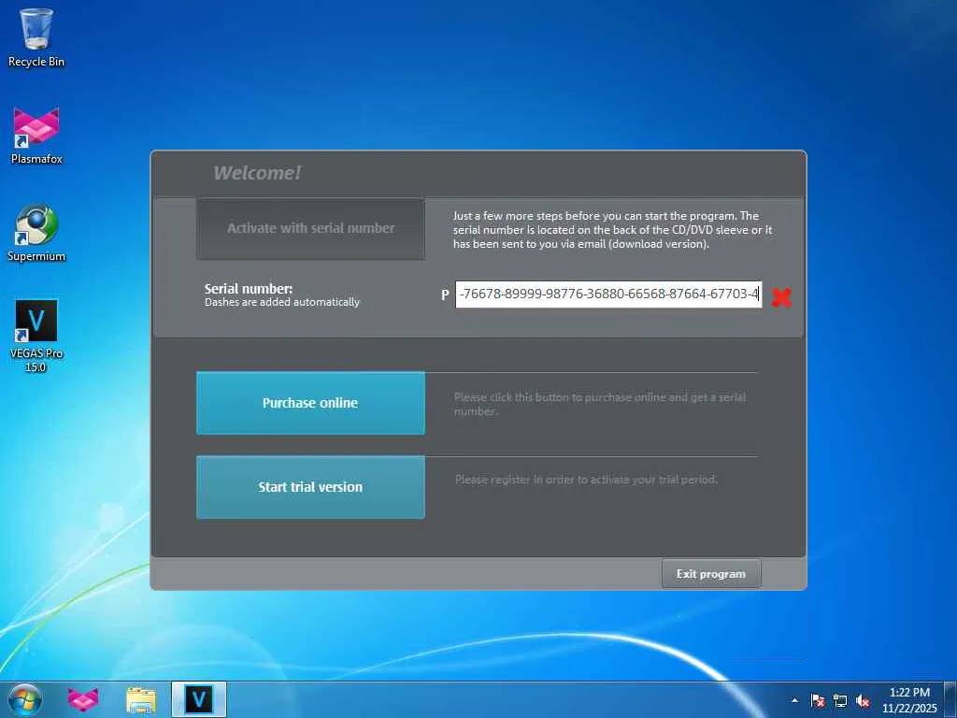
Task: Open the Recycle Bin desktop icon
Action: 36,37
